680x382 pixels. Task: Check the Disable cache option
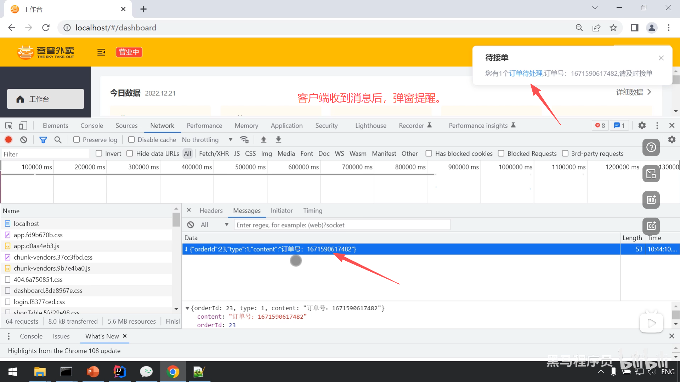[x=131, y=140]
